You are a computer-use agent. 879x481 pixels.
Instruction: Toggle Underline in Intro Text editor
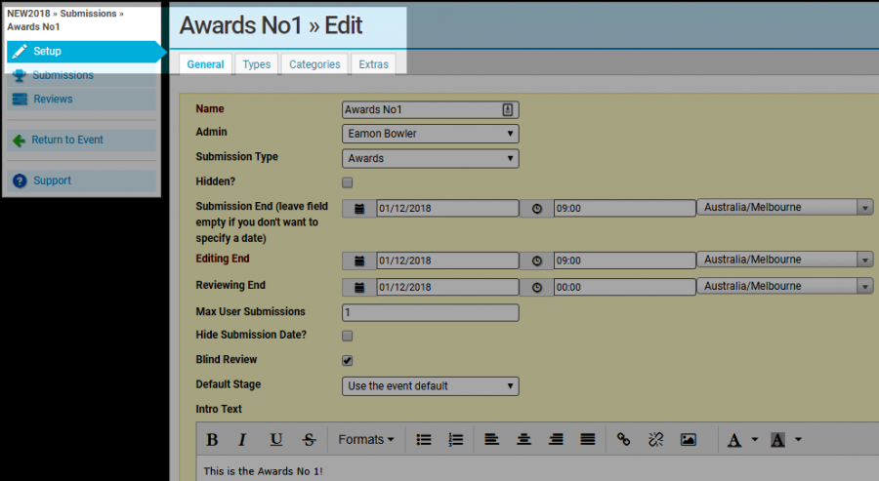coord(275,440)
